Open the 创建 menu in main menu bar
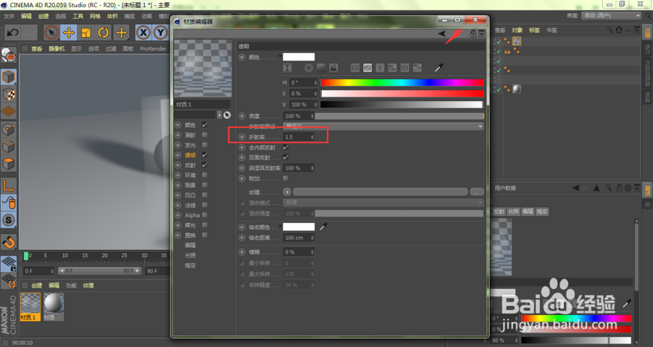The height and width of the screenshot is (347, 653). click(43, 16)
